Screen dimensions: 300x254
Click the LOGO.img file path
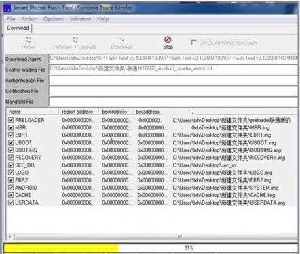(x=222, y=173)
